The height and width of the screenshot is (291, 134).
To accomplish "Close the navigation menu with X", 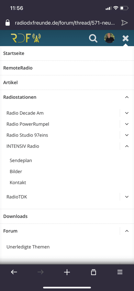I will coord(126,38).
